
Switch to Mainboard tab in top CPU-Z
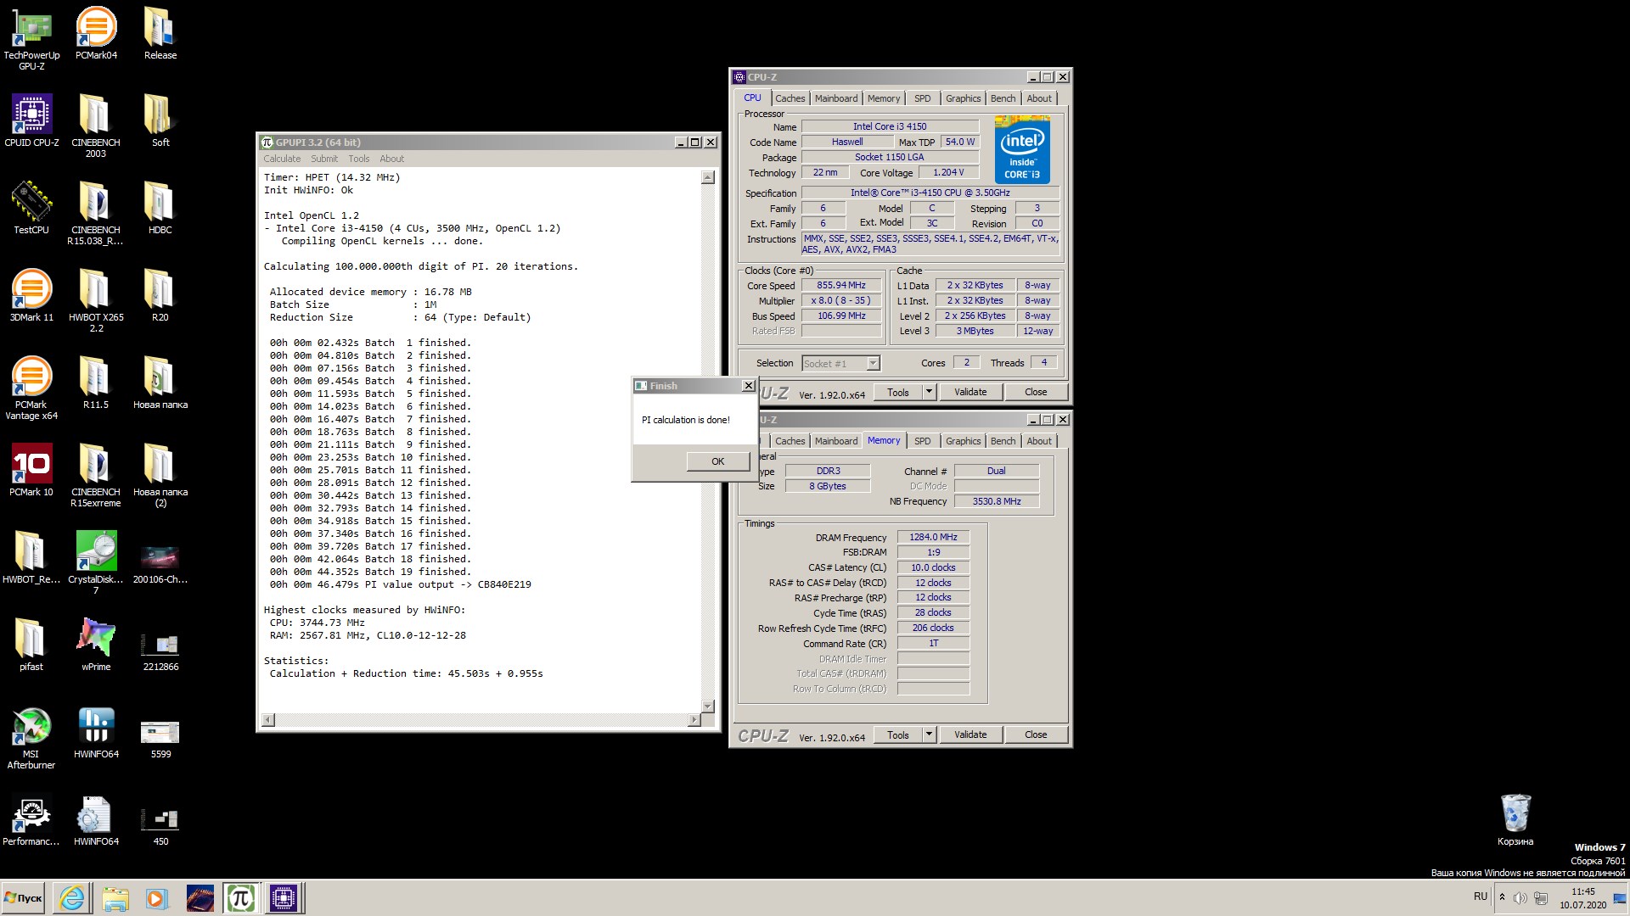point(836,98)
